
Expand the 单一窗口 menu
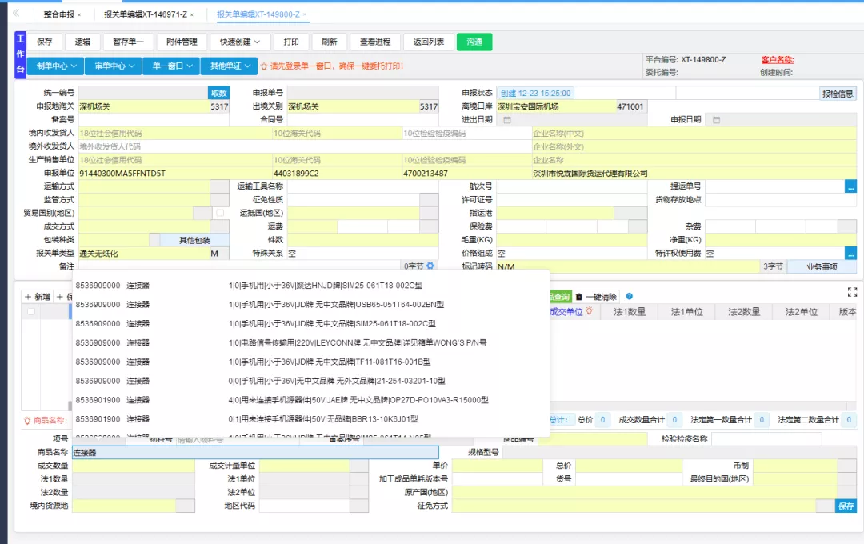(172, 66)
